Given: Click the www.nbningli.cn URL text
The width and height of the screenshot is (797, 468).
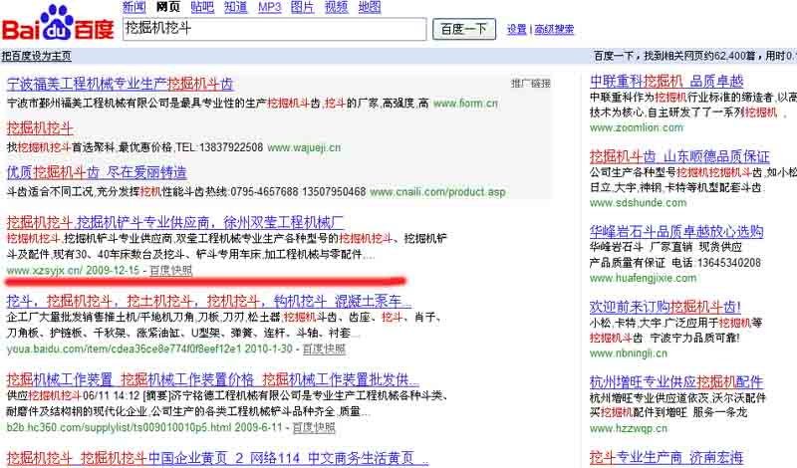Looking at the screenshot, I should pos(629,353).
